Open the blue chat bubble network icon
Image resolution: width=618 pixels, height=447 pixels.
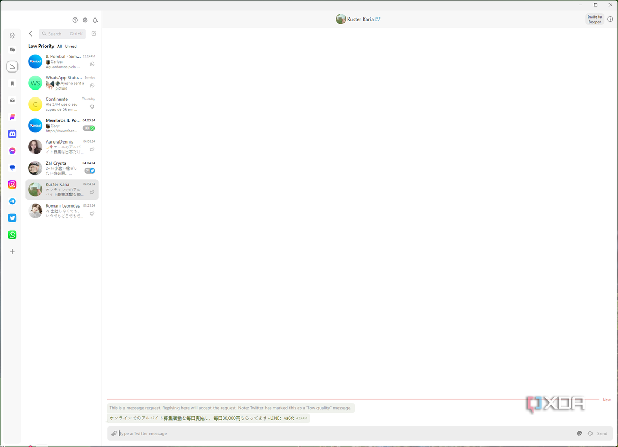[12, 168]
